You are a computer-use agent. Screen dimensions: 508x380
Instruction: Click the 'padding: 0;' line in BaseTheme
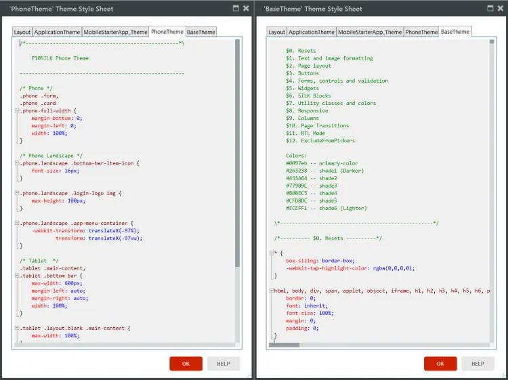[302, 328]
